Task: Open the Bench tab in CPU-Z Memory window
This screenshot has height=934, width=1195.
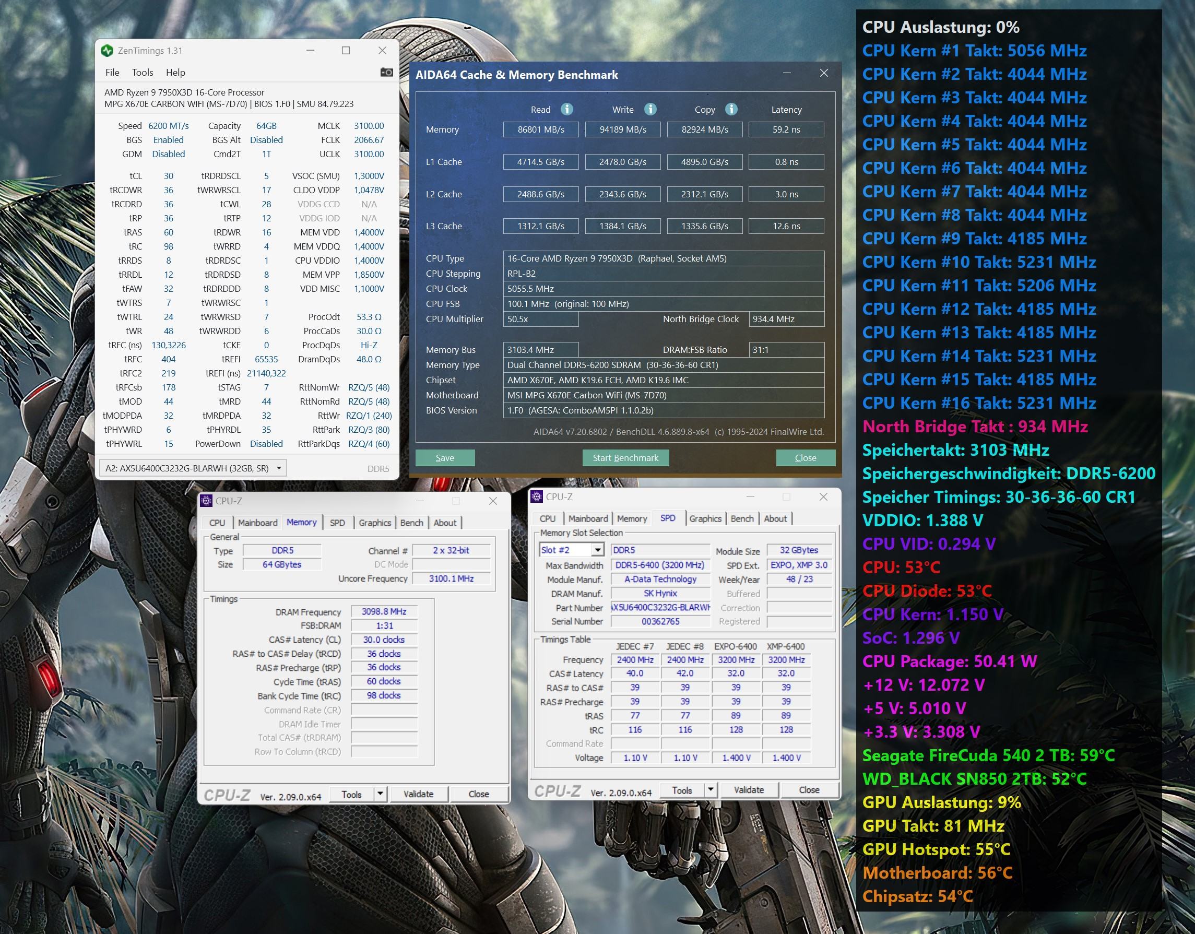Action: 411,523
